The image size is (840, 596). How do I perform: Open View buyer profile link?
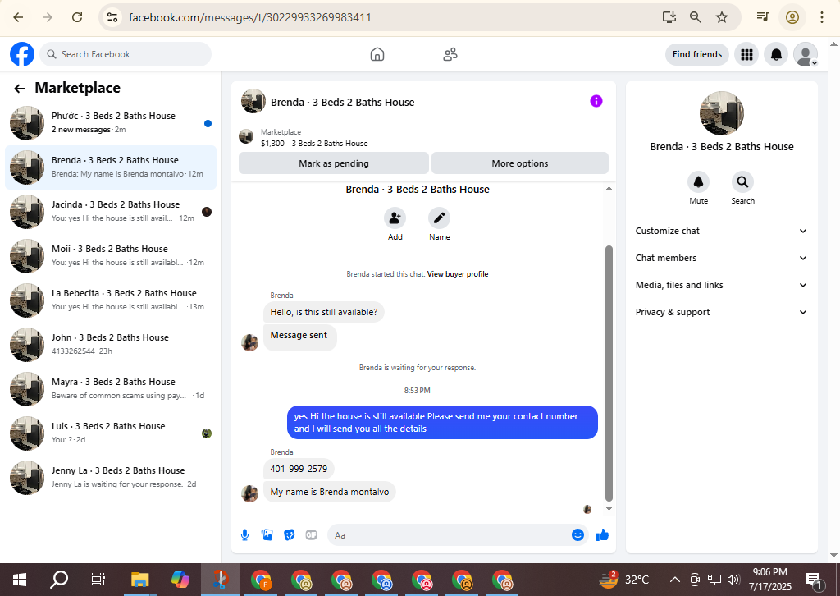coord(458,274)
